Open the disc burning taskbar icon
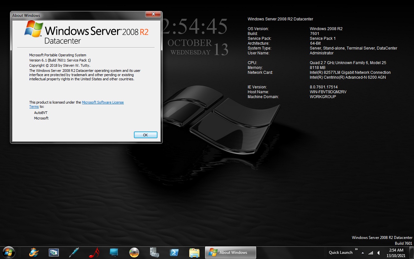The height and width of the screenshot is (259, 414). click(134, 253)
